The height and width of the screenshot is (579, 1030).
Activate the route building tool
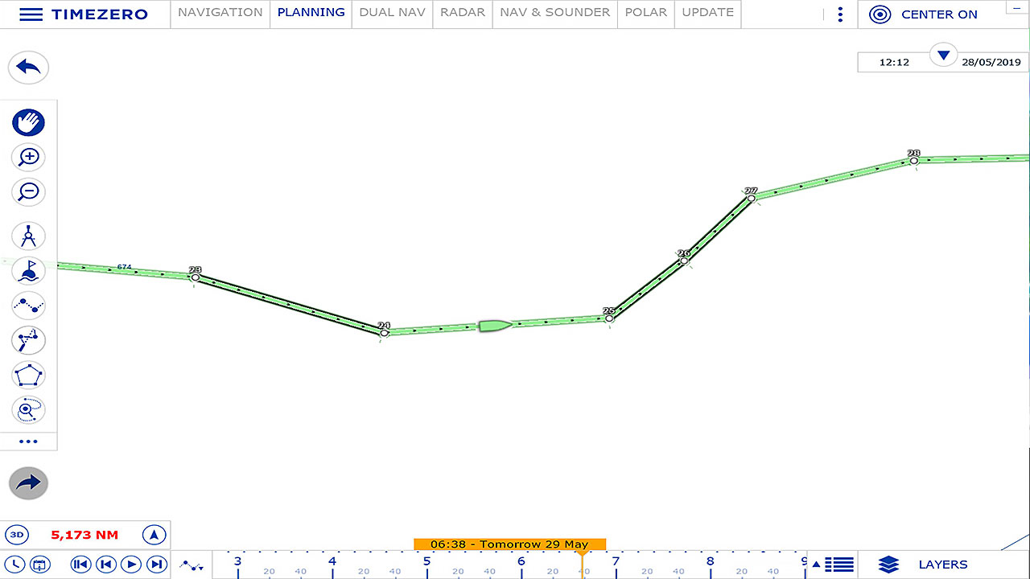(x=28, y=306)
